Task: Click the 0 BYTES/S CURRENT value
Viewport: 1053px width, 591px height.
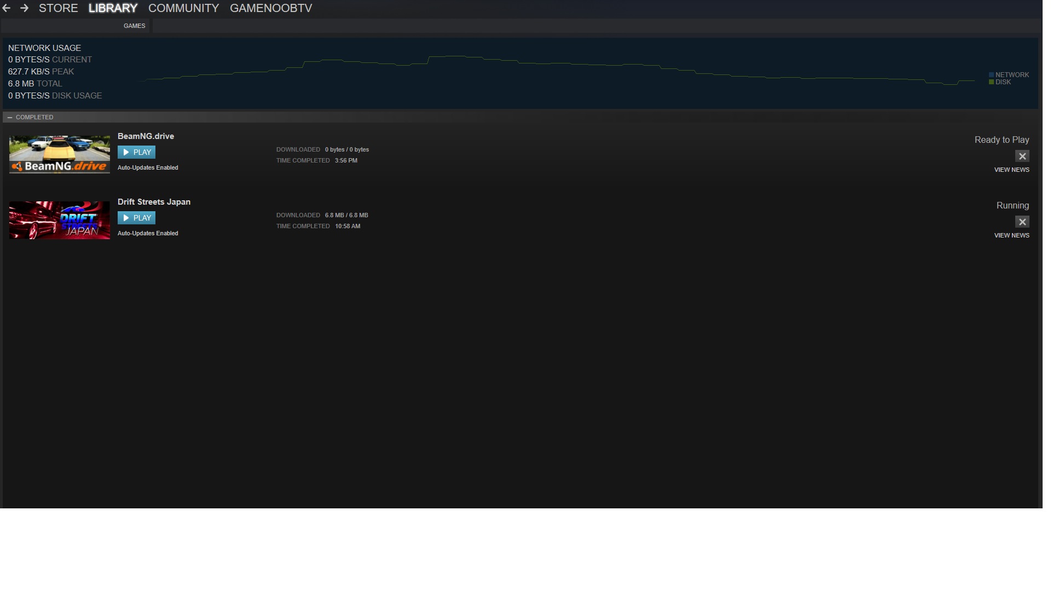Action: 50,60
